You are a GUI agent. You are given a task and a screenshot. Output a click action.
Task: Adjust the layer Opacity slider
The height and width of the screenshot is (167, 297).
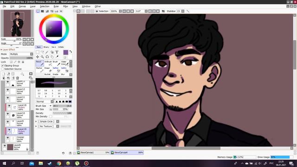(21, 58)
